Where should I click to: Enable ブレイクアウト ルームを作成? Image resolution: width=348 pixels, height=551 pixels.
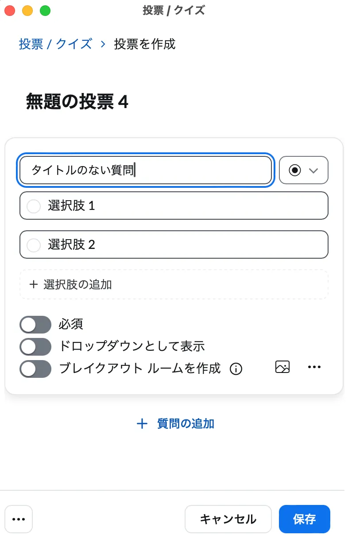tap(35, 369)
